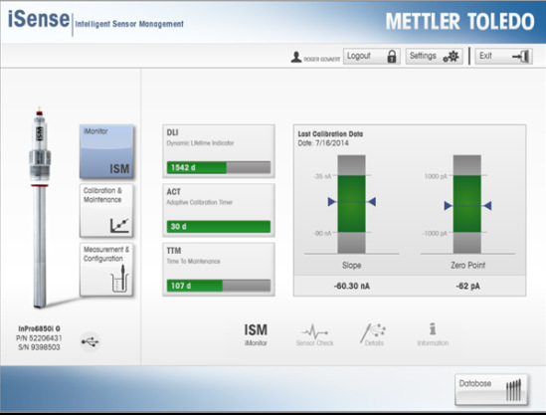Open Calibration & Maintenance tile

pos(106,211)
